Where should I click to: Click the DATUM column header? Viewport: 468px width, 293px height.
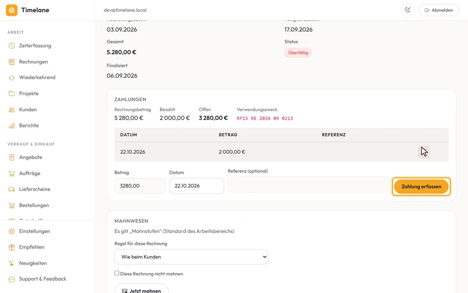(x=129, y=135)
